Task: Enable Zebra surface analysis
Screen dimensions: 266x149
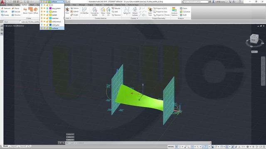Action: pyautogui.click(x=184, y=8)
